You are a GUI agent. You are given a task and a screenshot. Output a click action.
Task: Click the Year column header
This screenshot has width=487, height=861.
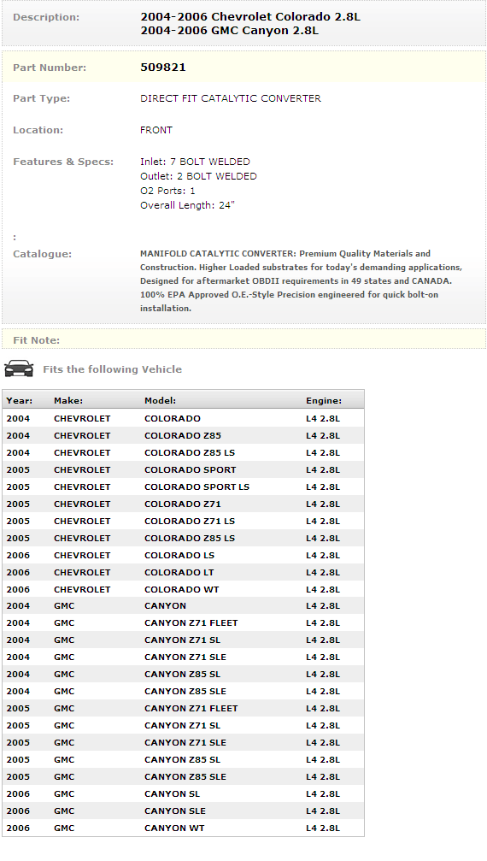point(19,401)
